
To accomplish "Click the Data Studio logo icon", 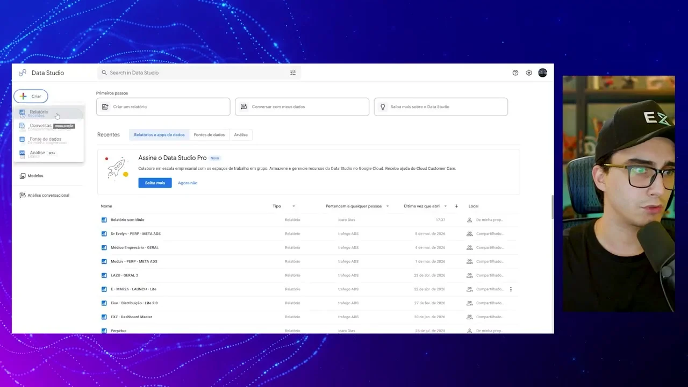I will 23,73.
